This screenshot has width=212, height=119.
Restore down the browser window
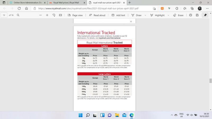[201, 3]
